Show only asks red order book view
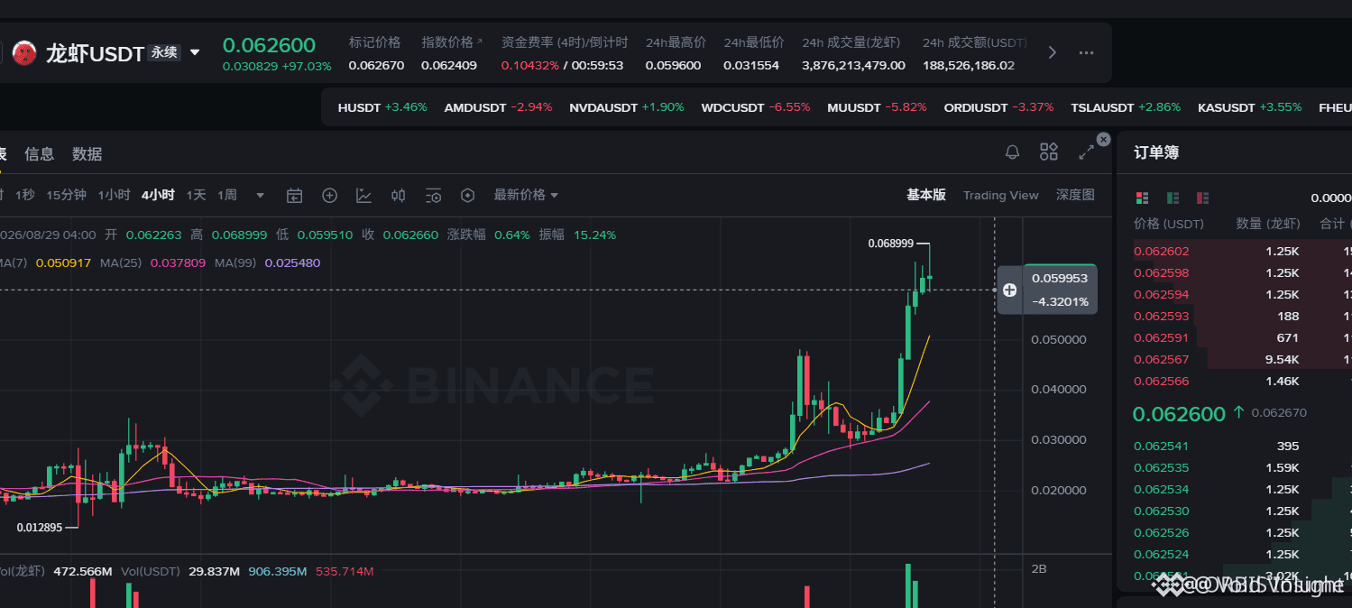Screen dimensions: 1352x608 (1202, 198)
